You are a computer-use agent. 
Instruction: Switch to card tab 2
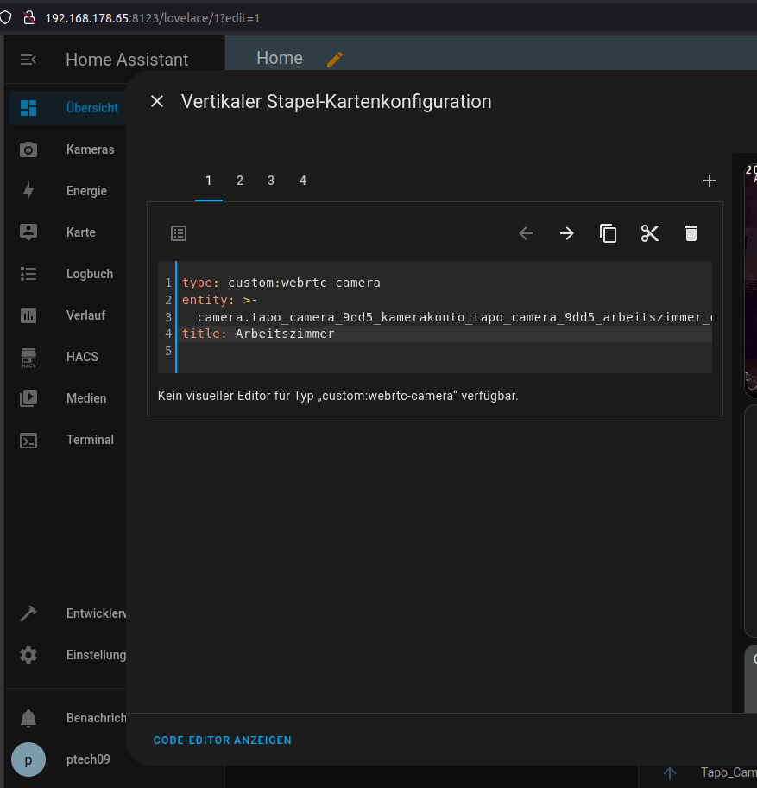coord(240,181)
